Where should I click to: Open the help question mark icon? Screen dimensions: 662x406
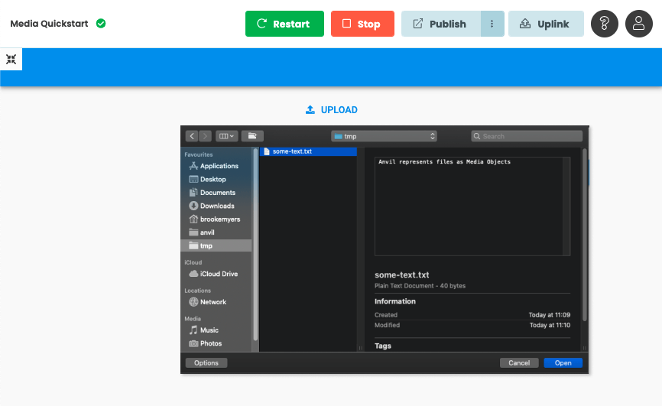tap(605, 24)
